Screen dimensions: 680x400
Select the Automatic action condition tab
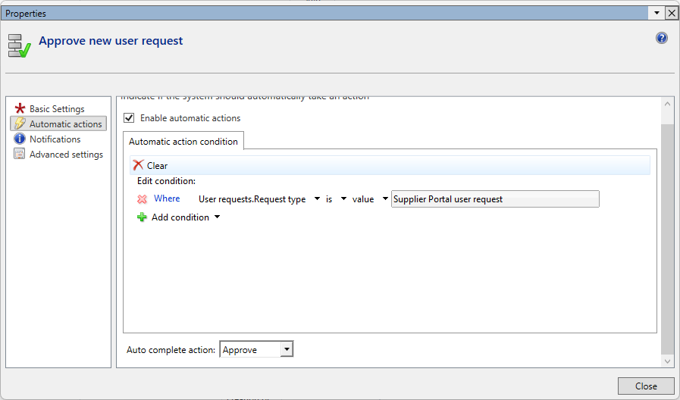tap(183, 141)
